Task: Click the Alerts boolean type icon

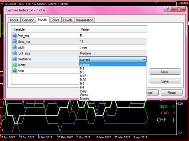Action: click(x=14, y=65)
